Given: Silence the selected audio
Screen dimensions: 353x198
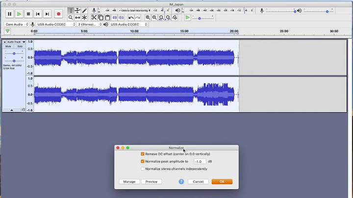Looking at the screenshot, I should point(122,18).
